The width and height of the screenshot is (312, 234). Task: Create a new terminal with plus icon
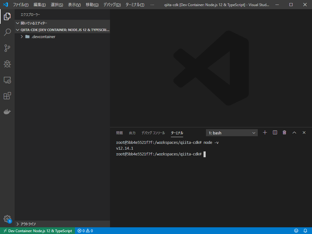coord(265,133)
